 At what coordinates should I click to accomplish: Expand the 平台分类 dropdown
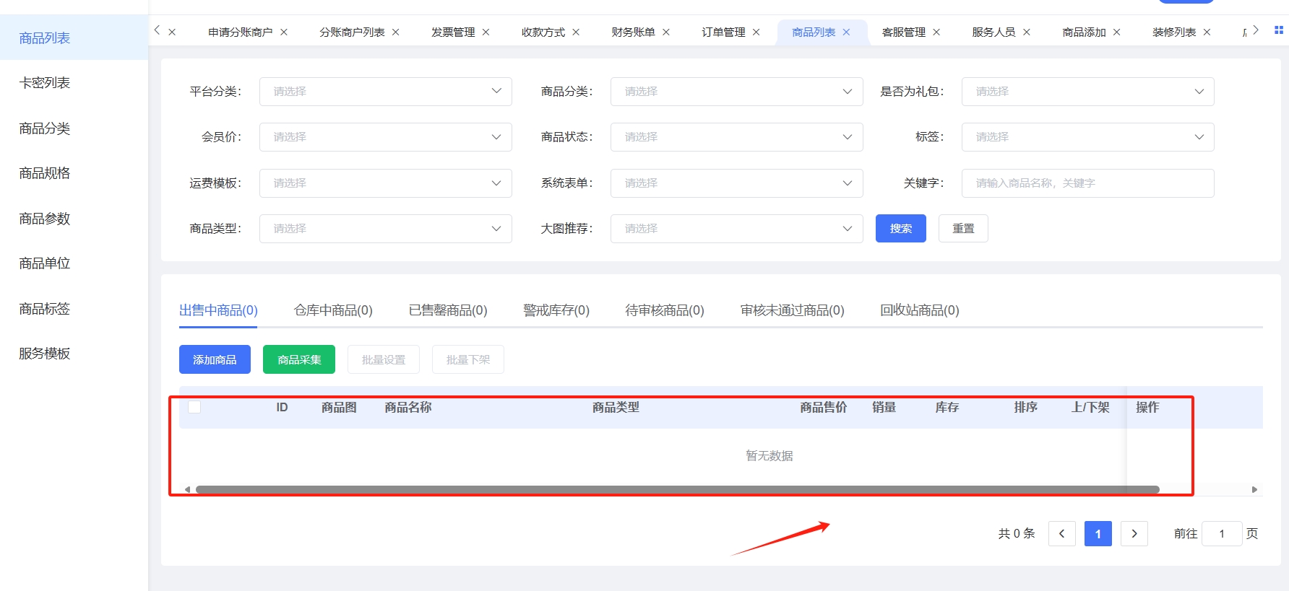click(385, 92)
